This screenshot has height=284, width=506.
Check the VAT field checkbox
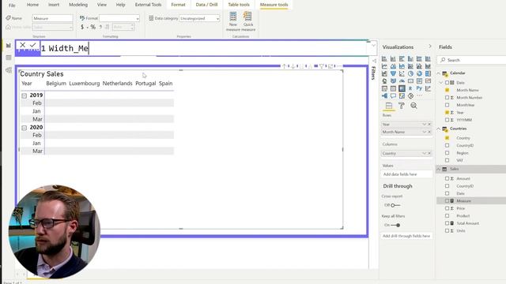click(x=447, y=160)
